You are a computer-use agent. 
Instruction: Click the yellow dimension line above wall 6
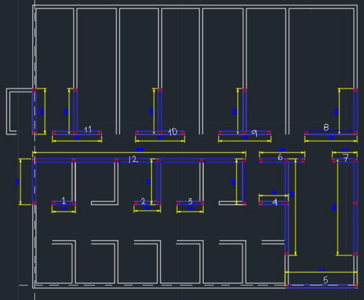(x=282, y=153)
